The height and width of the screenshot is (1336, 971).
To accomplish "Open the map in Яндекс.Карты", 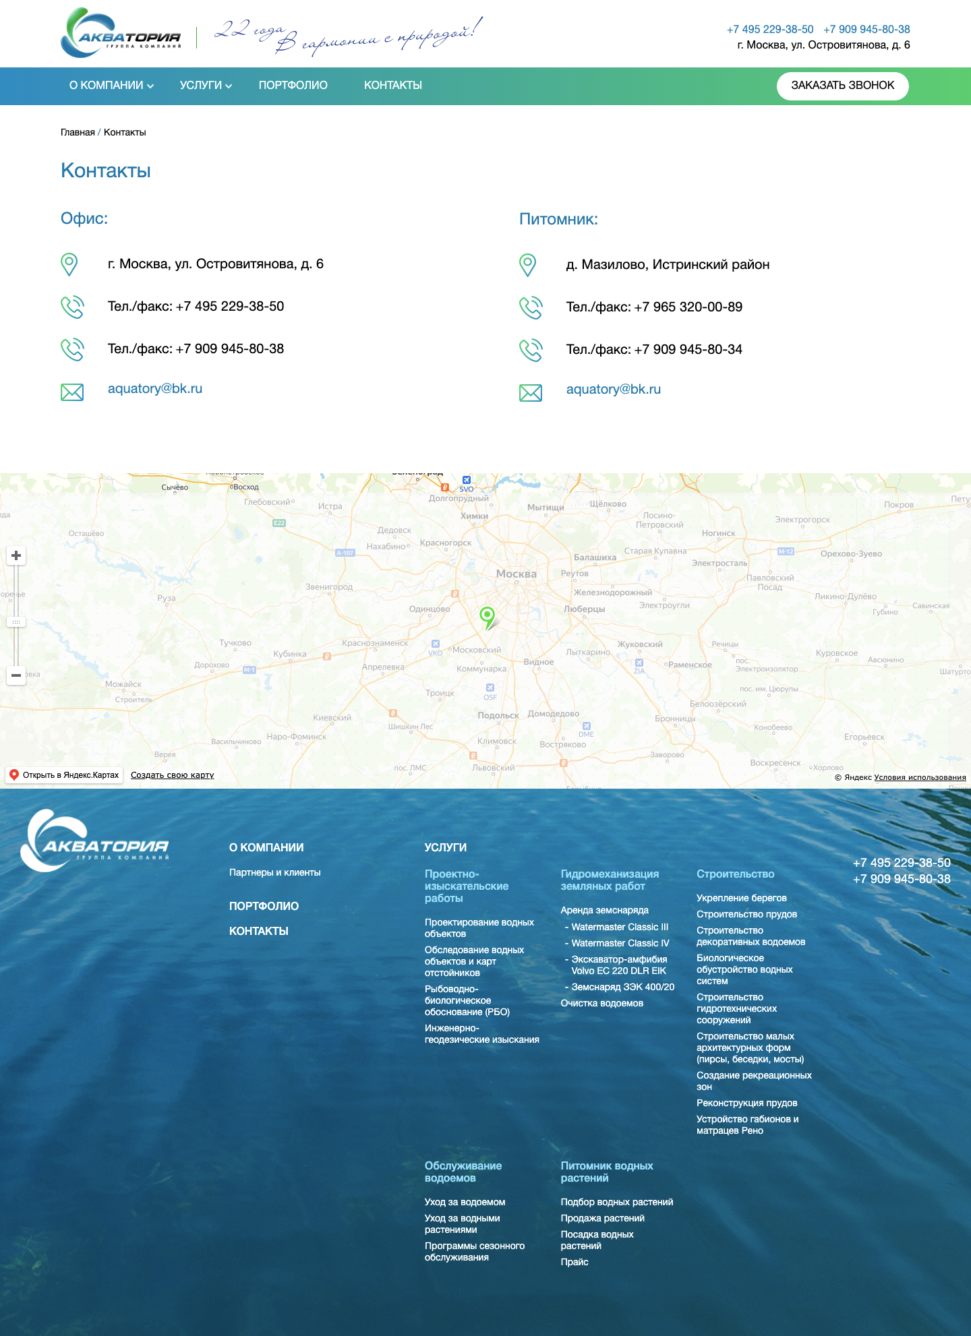I will [x=65, y=775].
